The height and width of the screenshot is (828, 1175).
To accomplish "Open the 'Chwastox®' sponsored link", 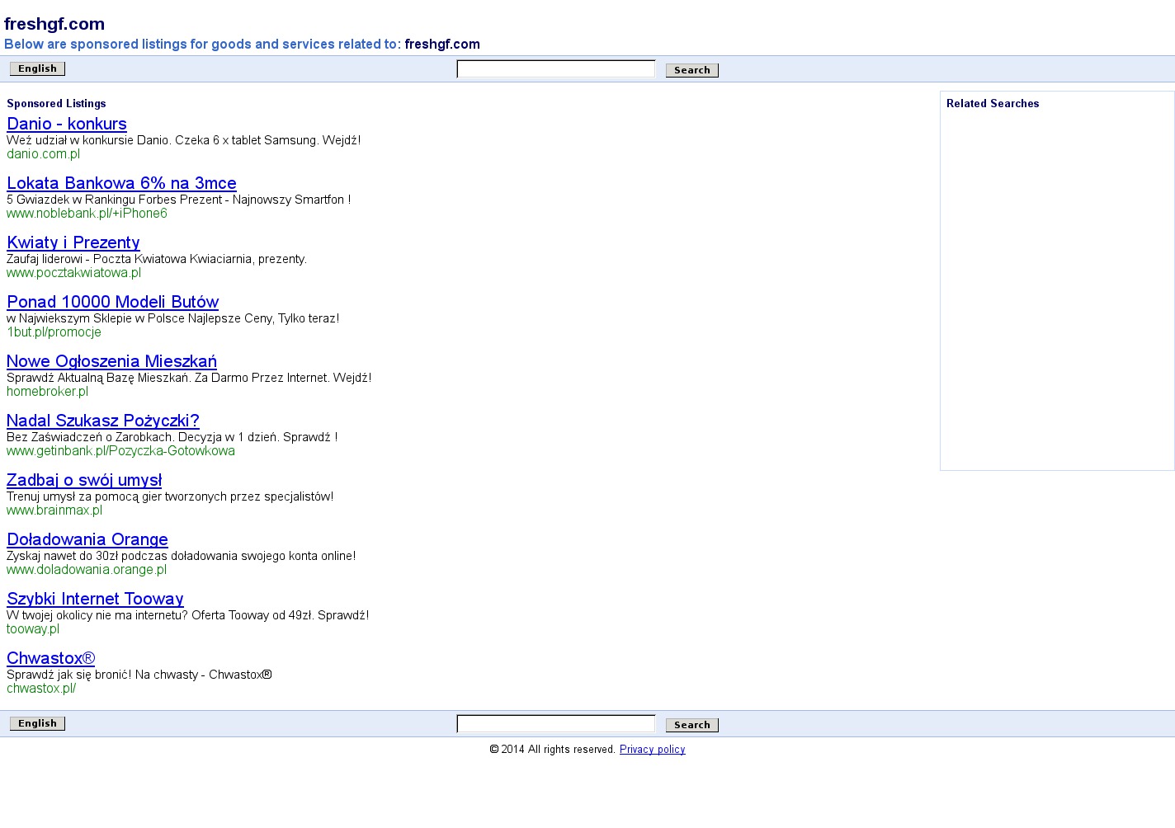I will coord(51,658).
